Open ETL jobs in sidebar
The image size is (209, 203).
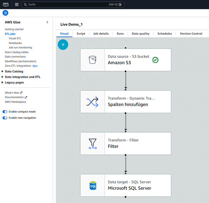click(10, 34)
